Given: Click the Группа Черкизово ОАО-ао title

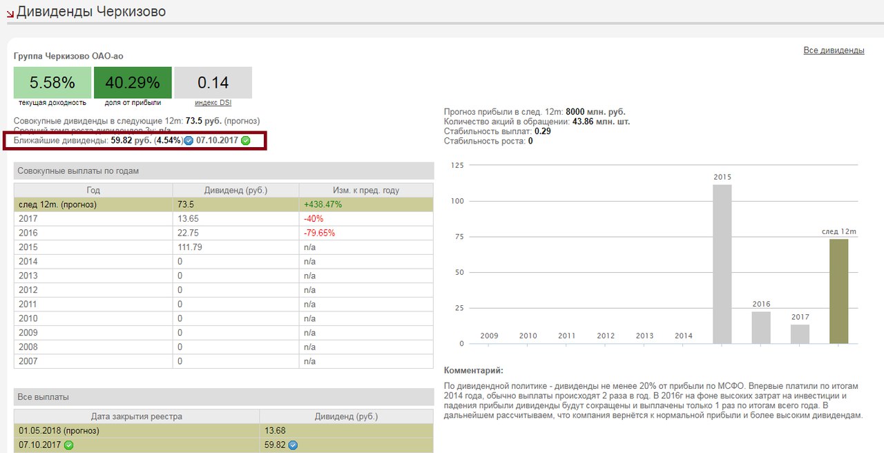Looking at the screenshot, I should (x=68, y=56).
